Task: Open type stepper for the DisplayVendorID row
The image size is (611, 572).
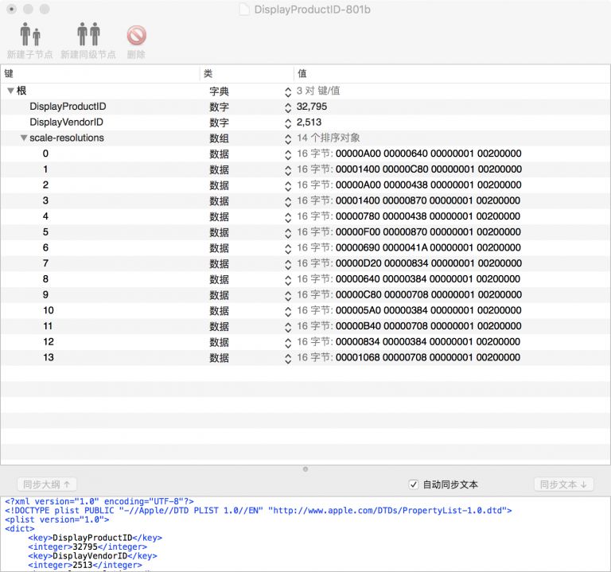Action: coord(288,123)
